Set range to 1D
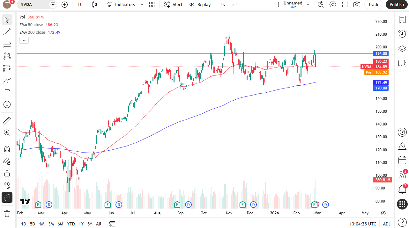 (x=24, y=224)
